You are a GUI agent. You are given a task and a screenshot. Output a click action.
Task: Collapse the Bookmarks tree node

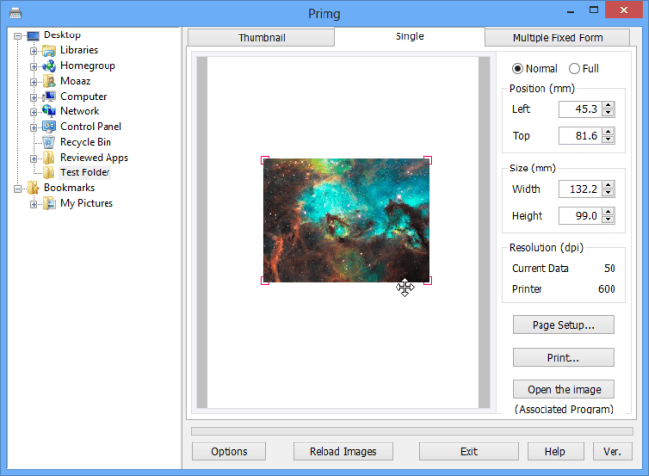tap(18, 189)
